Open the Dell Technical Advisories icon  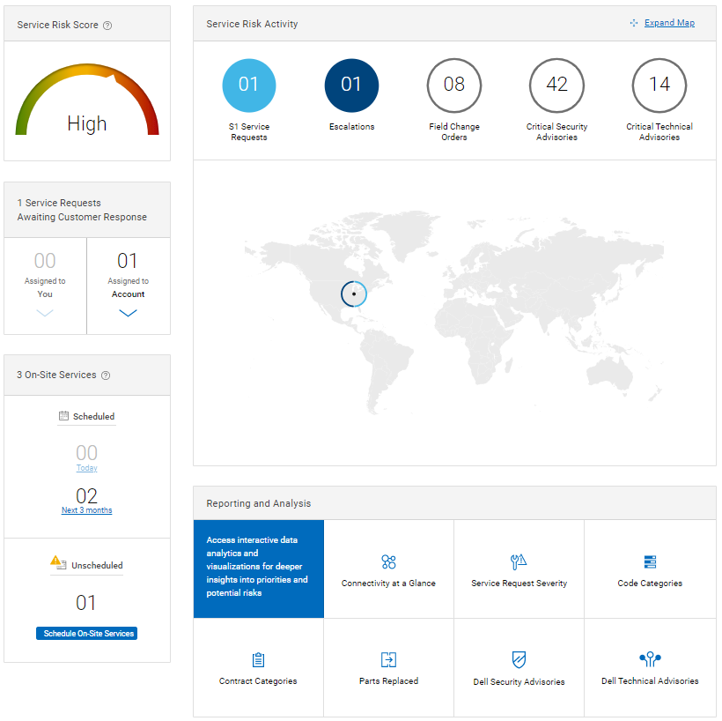coord(650,658)
